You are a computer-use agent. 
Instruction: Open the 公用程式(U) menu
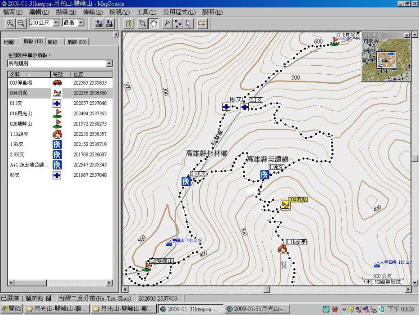pyautogui.click(x=179, y=12)
